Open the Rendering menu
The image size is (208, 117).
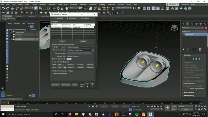point(74,5)
